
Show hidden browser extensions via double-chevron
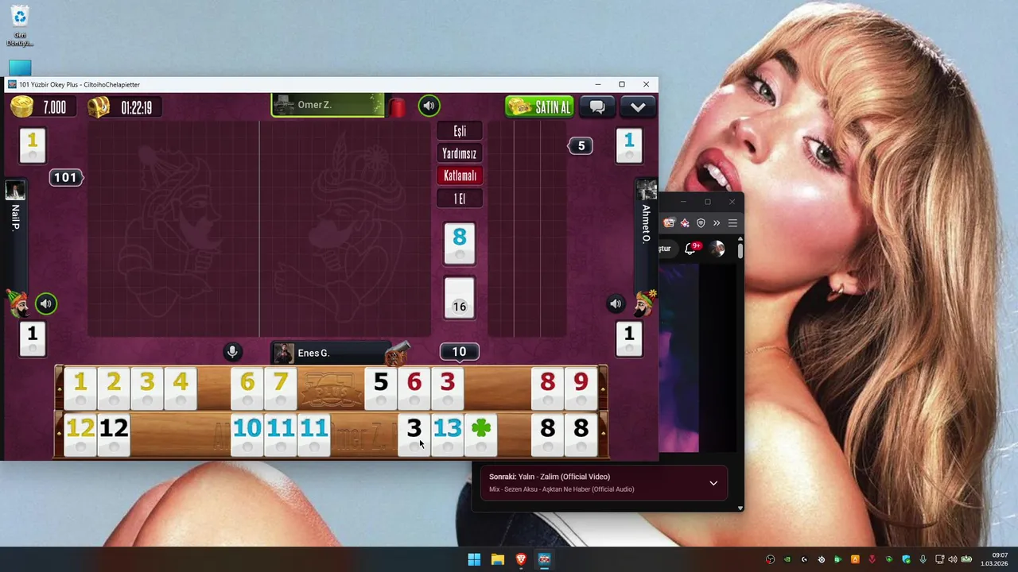pos(717,223)
